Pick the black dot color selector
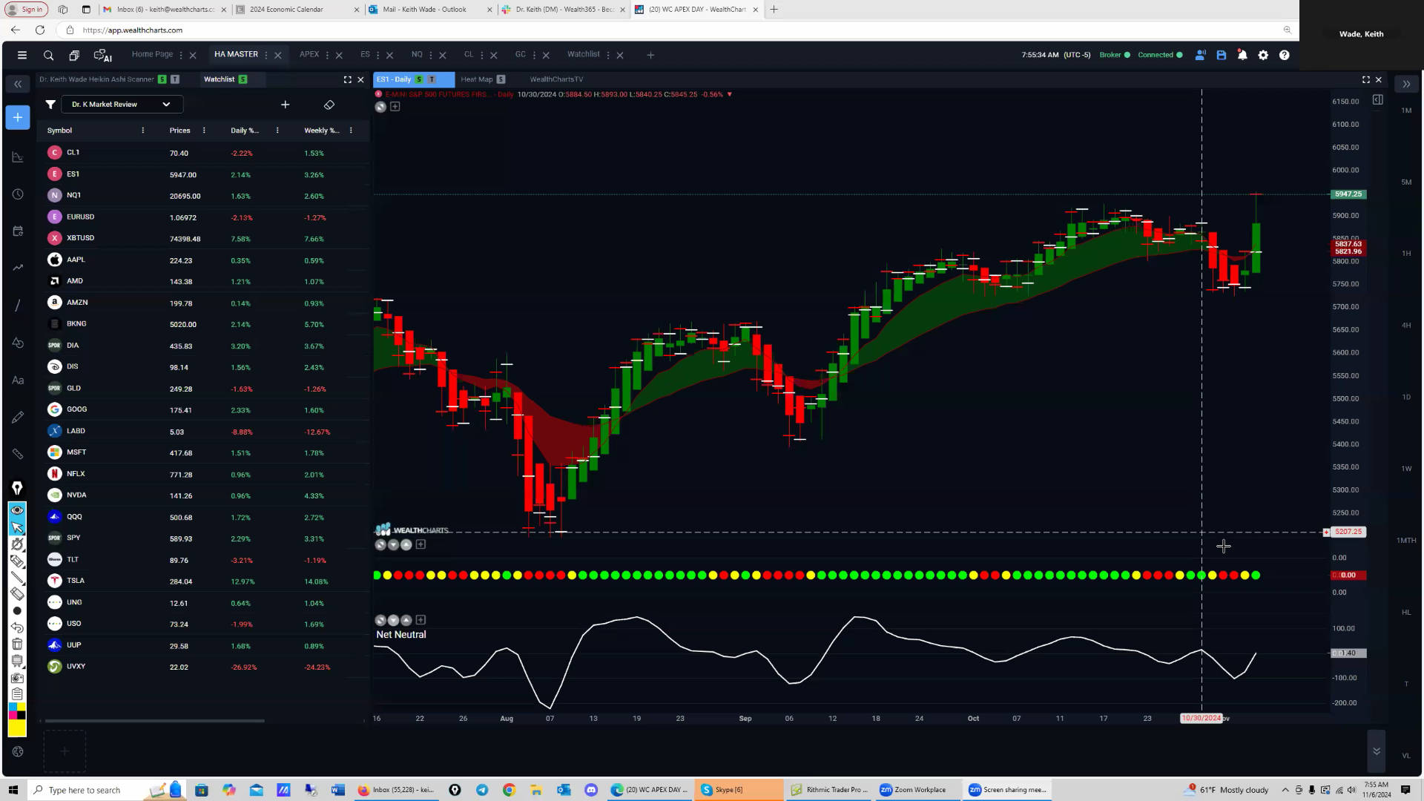The width and height of the screenshot is (1424, 801). (x=17, y=611)
